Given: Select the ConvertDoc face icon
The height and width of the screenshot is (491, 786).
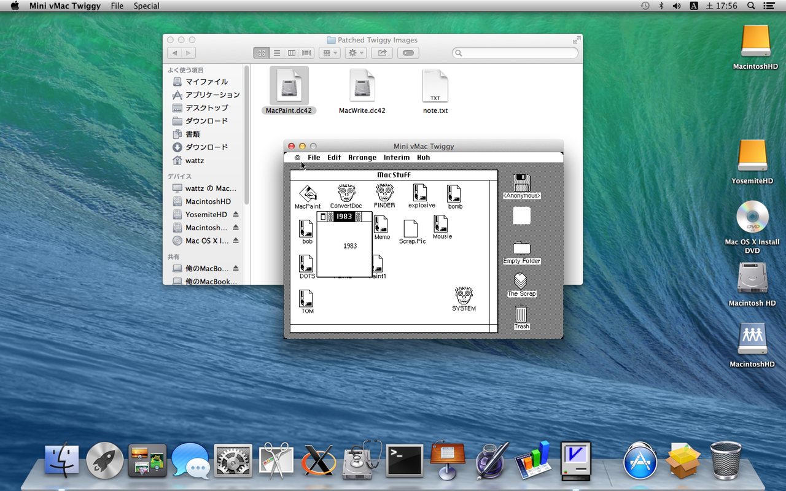Looking at the screenshot, I should pos(346,193).
